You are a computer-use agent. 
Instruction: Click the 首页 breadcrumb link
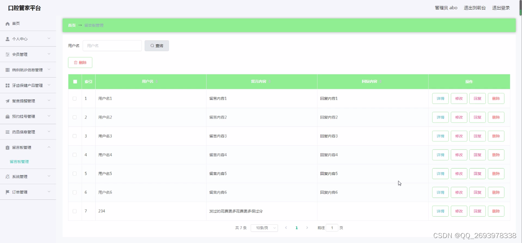(72, 26)
